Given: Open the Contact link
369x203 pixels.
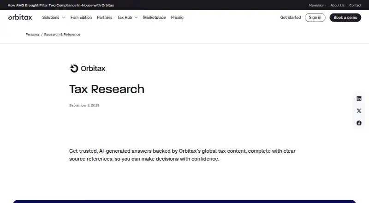Looking at the screenshot, I should (355, 5).
